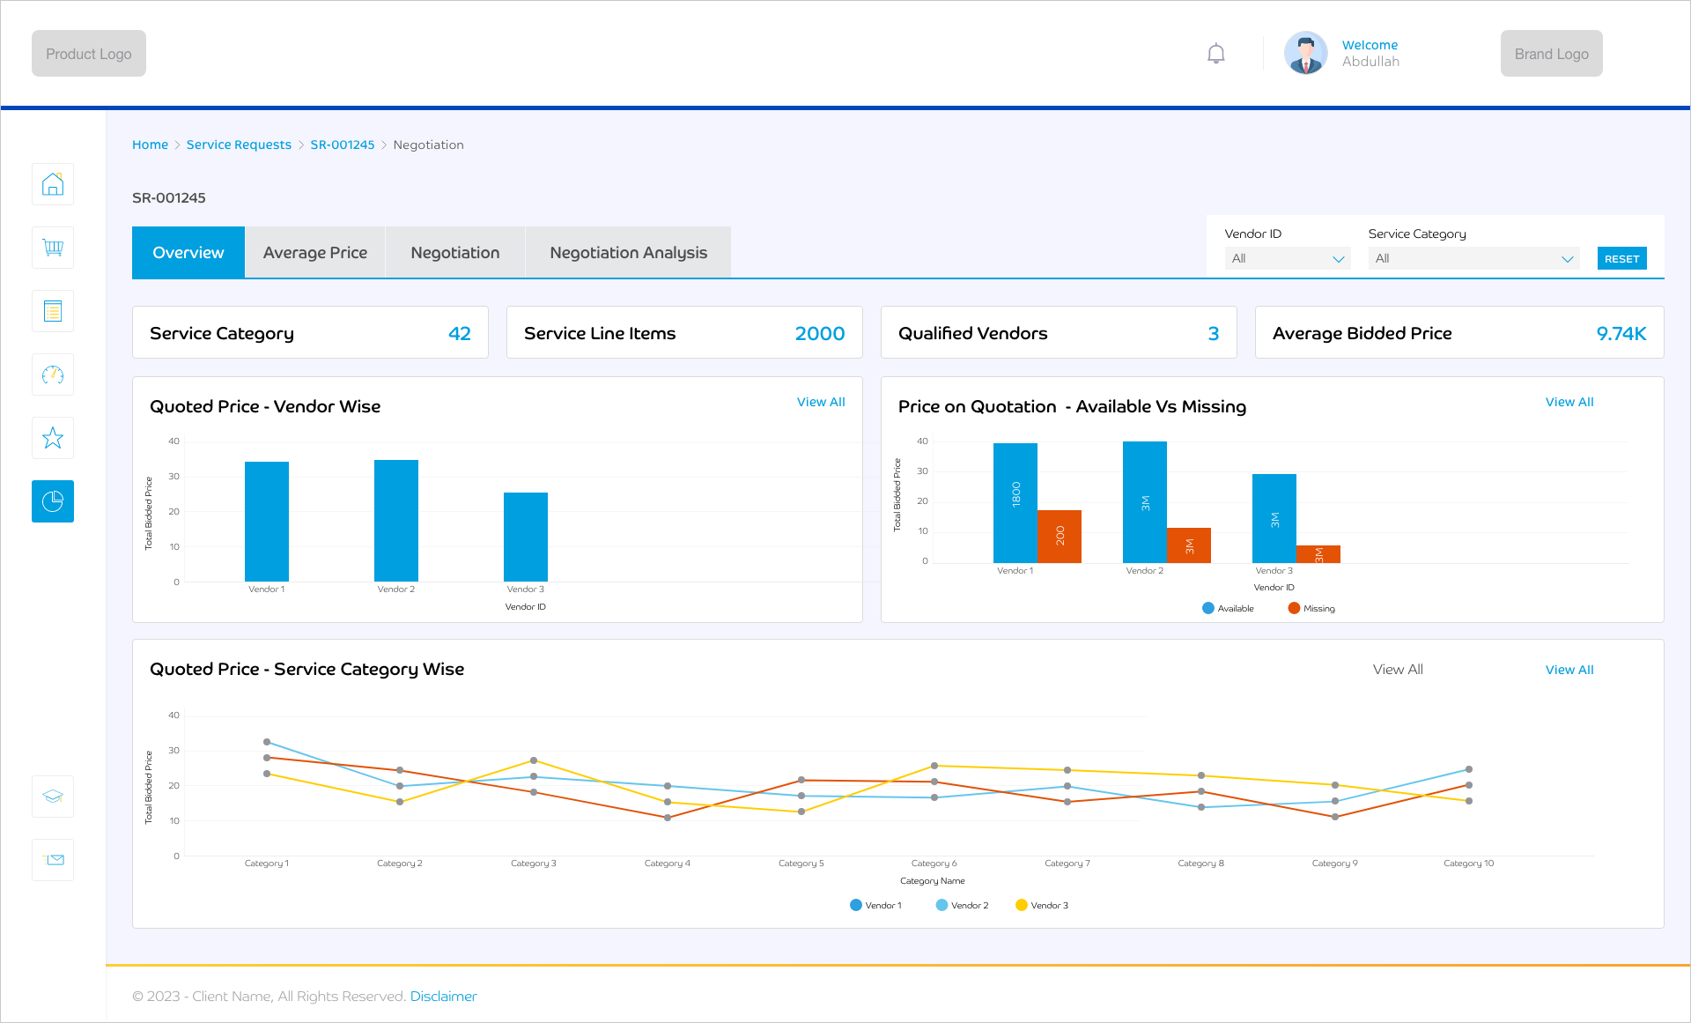Viewport: 1691px width, 1023px height.
Task: Select the speedometer dashboard sidebar icon
Action: 53,374
